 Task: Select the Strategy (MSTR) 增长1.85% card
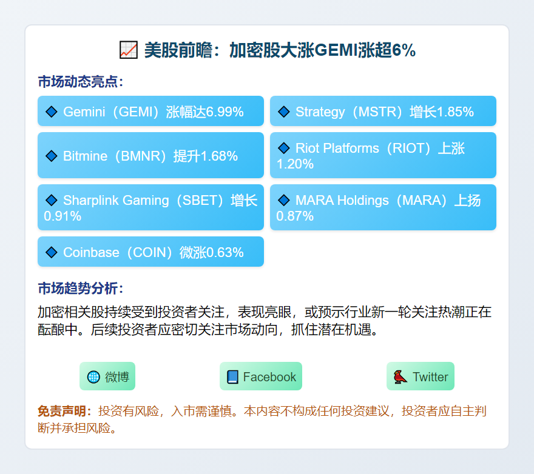pyautogui.click(x=383, y=111)
